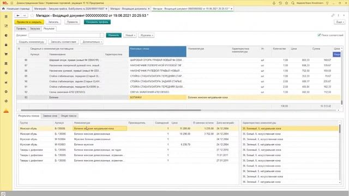Screen dimensions: 349x196
Task: Click the Провести и закрыть button
Action: point(29,22)
